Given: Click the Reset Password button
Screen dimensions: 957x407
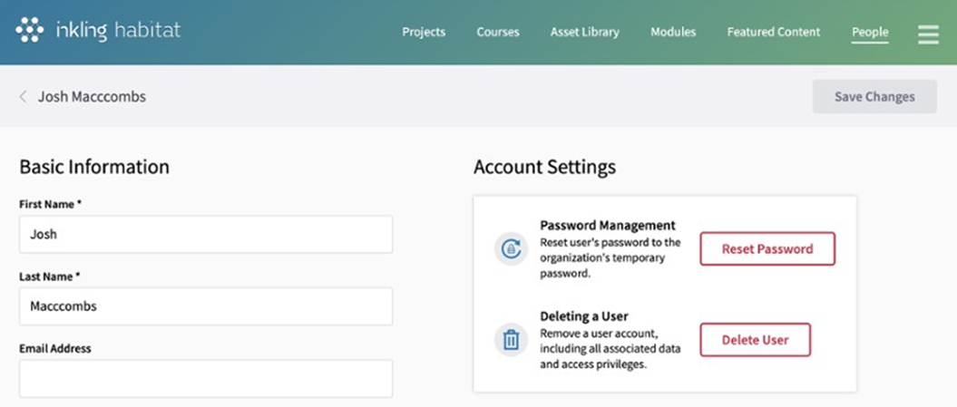Looking at the screenshot, I should (x=767, y=248).
